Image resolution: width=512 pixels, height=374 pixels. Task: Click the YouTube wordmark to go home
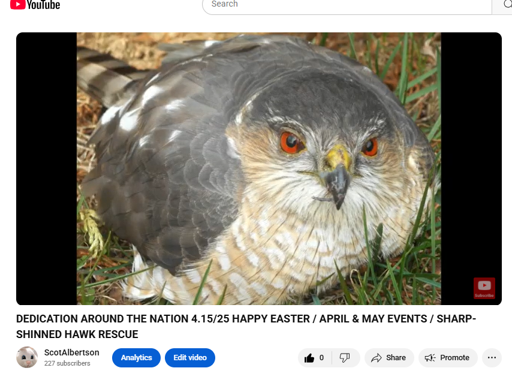point(43,5)
